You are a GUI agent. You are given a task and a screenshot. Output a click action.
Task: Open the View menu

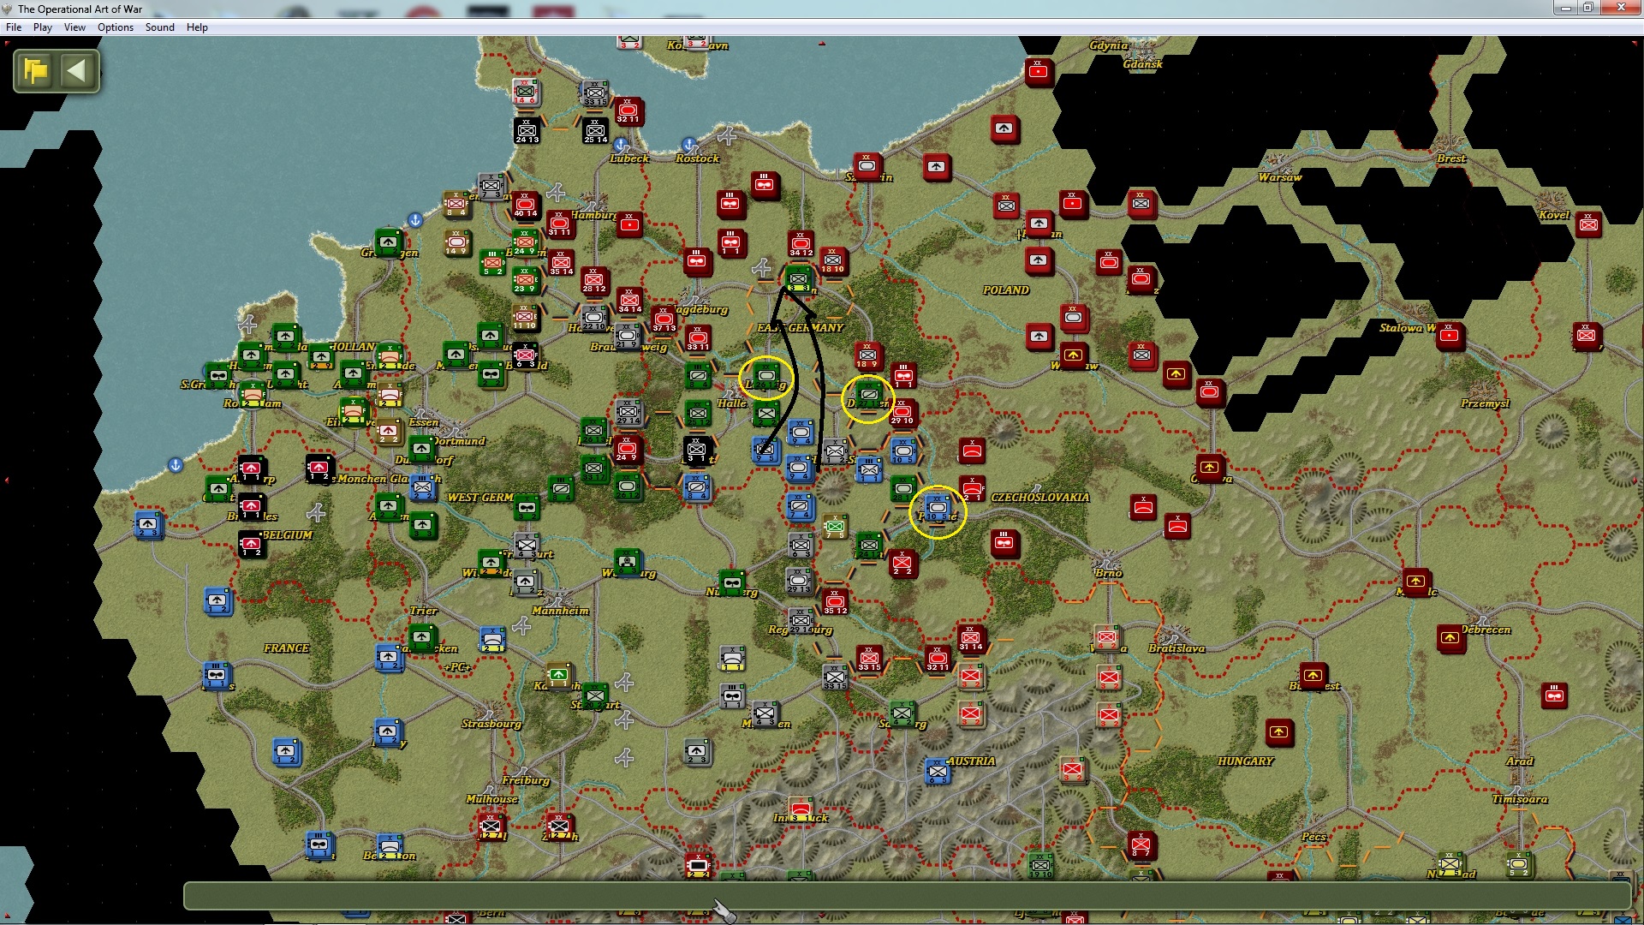pyautogui.click(x=75, y=27)
